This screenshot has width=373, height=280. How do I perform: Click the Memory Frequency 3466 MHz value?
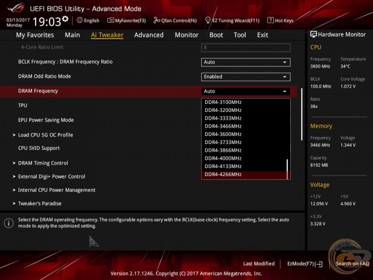click(x=320, y=145)
